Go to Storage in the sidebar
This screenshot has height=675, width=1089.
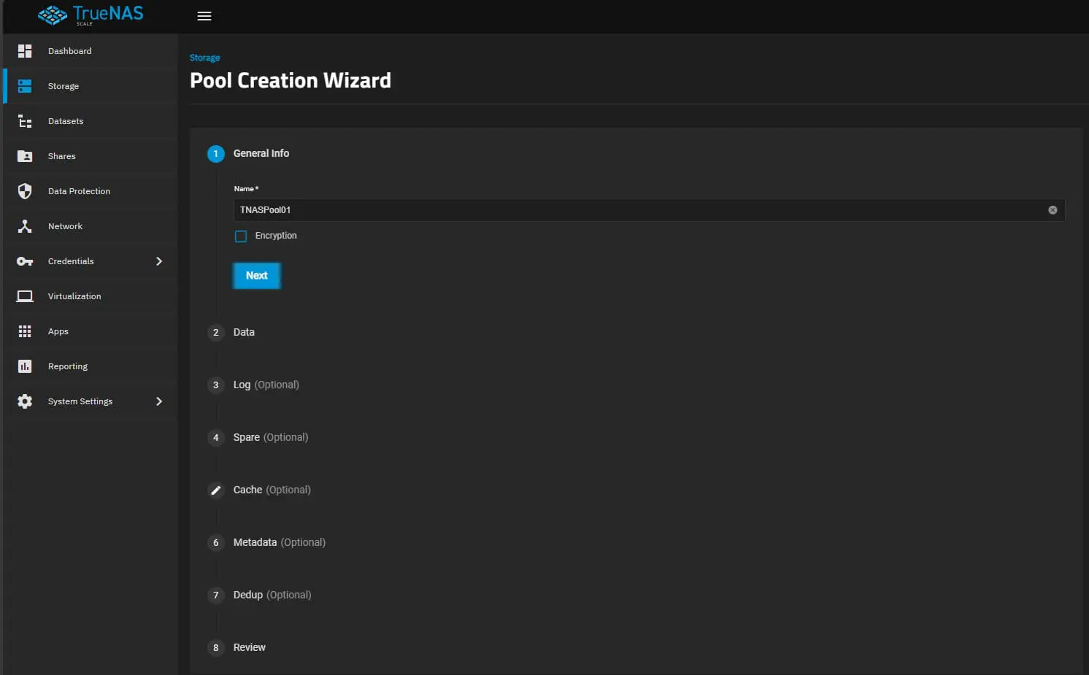[x=91, y=86]
